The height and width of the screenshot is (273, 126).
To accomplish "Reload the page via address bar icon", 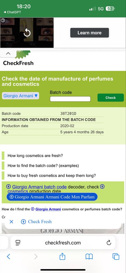I will (109, 243).
